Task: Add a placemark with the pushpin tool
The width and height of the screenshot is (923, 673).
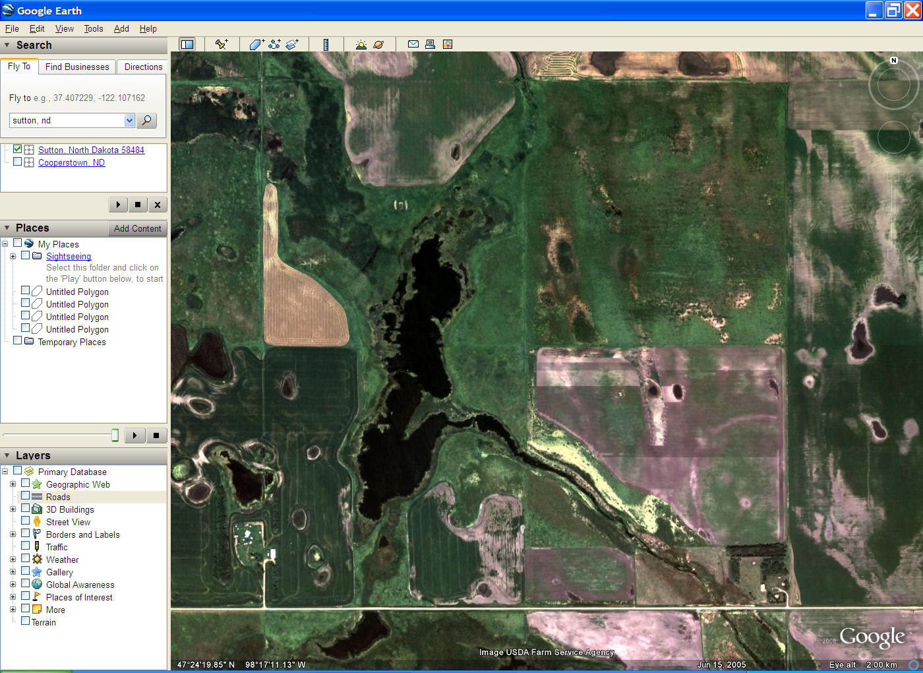Action: (222, 44)
